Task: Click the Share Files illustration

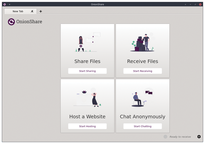Action: [x=87, y=42]
